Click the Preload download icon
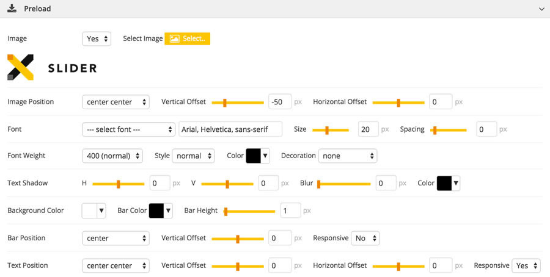 12,9
